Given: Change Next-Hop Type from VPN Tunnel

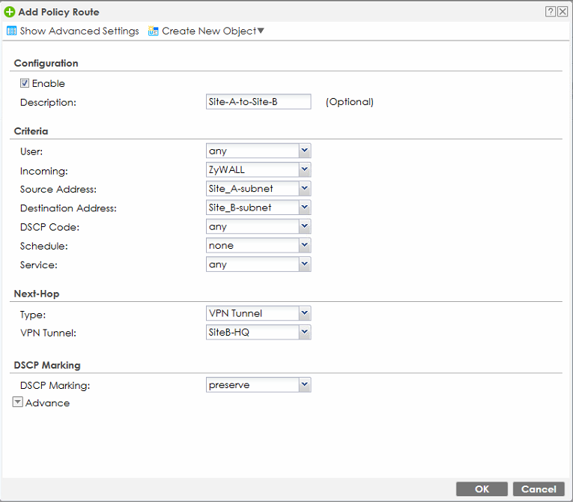Looking at the screenshot, I should 258,313.
